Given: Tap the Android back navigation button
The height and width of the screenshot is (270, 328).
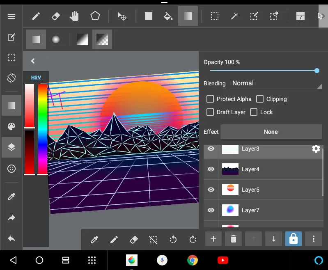Looking at the screenshot, I should [13, 260].
